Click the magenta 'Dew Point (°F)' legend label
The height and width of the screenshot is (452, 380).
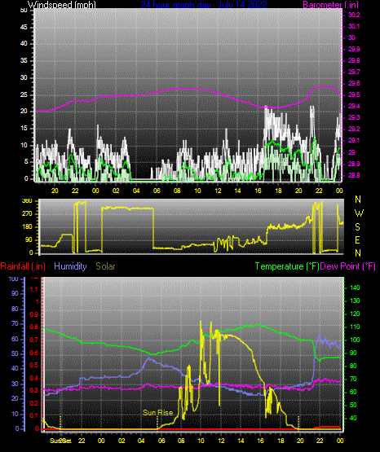tap(348, 266)
